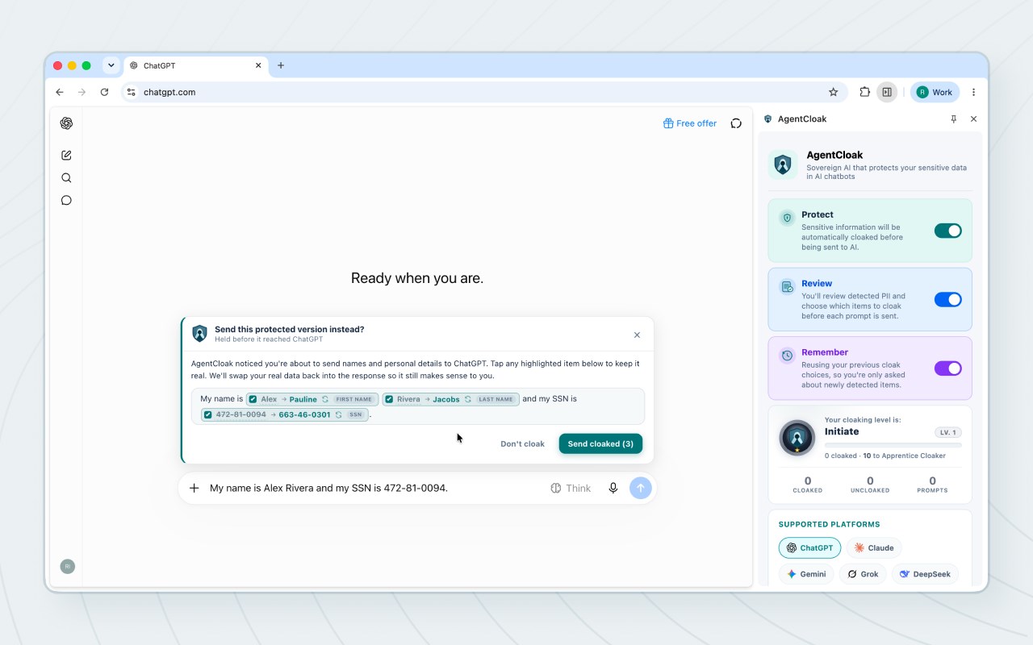Click the Send cloaked (3) button

600,444
